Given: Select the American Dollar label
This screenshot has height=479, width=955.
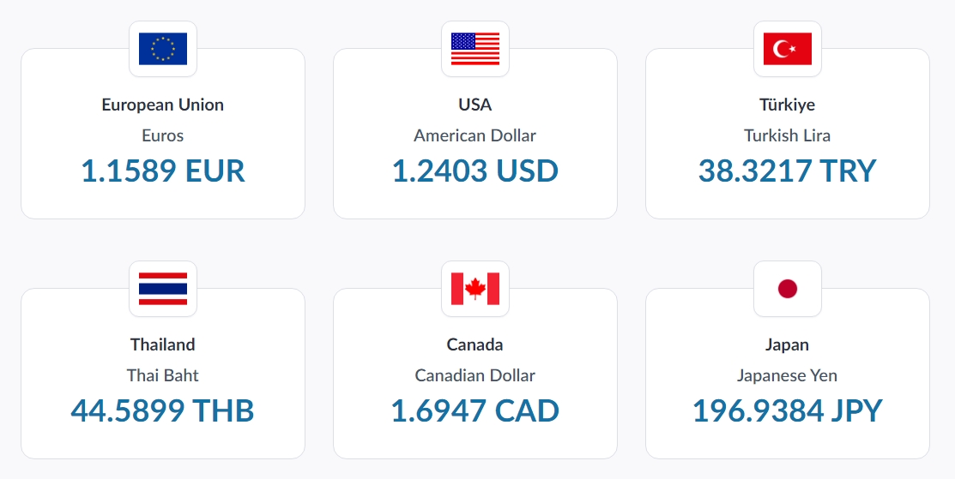Looking at the screenshot, I should [475, 135].
